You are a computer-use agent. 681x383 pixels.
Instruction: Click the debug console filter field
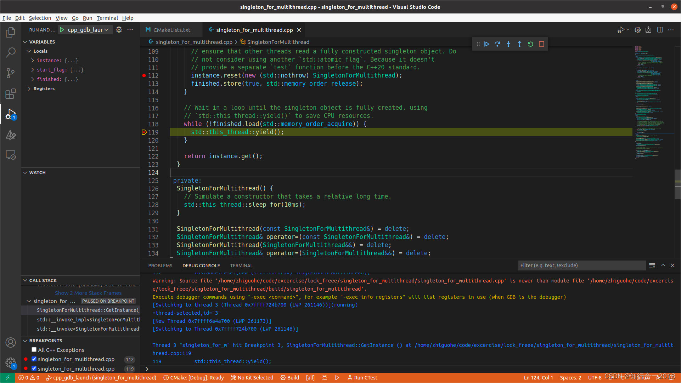point(581,265)
